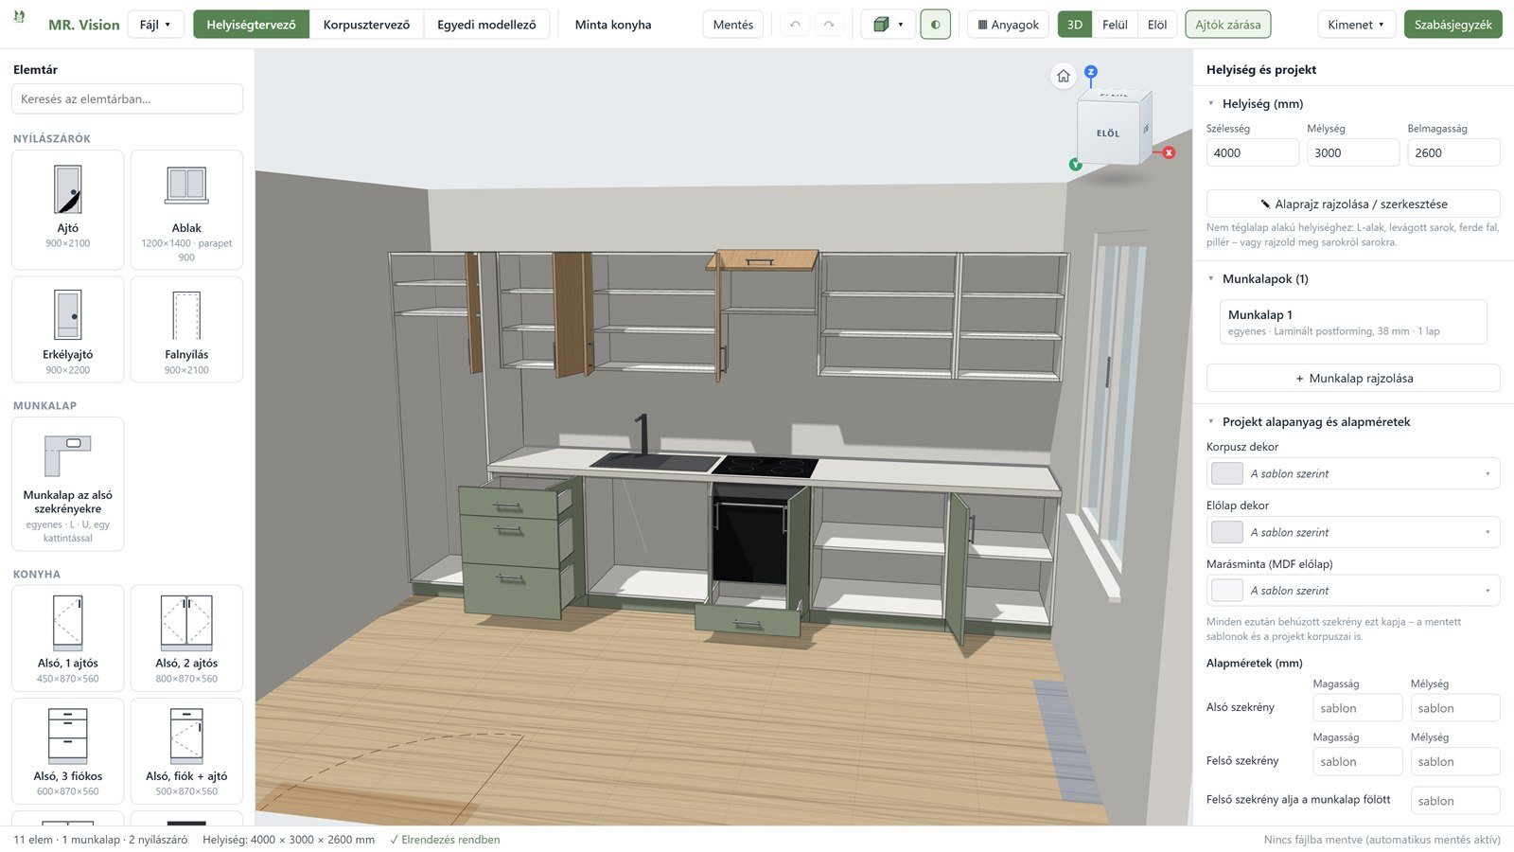This screenshot has width=1514, height=852.
Task: Switch to Egyedi modellező tab
Action: [486, 25]
